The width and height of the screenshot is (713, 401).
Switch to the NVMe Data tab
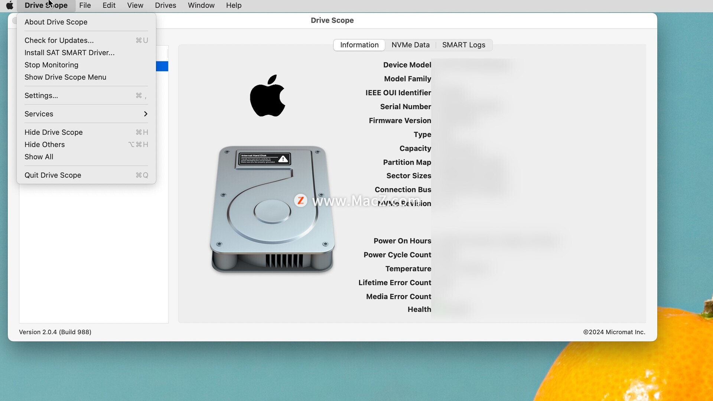pos(410,45)
